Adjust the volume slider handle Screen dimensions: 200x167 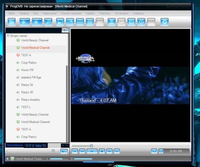click(53, 151)
